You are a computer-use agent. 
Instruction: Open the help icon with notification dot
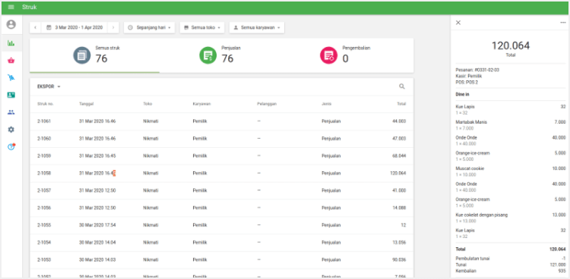click(11, 147)
